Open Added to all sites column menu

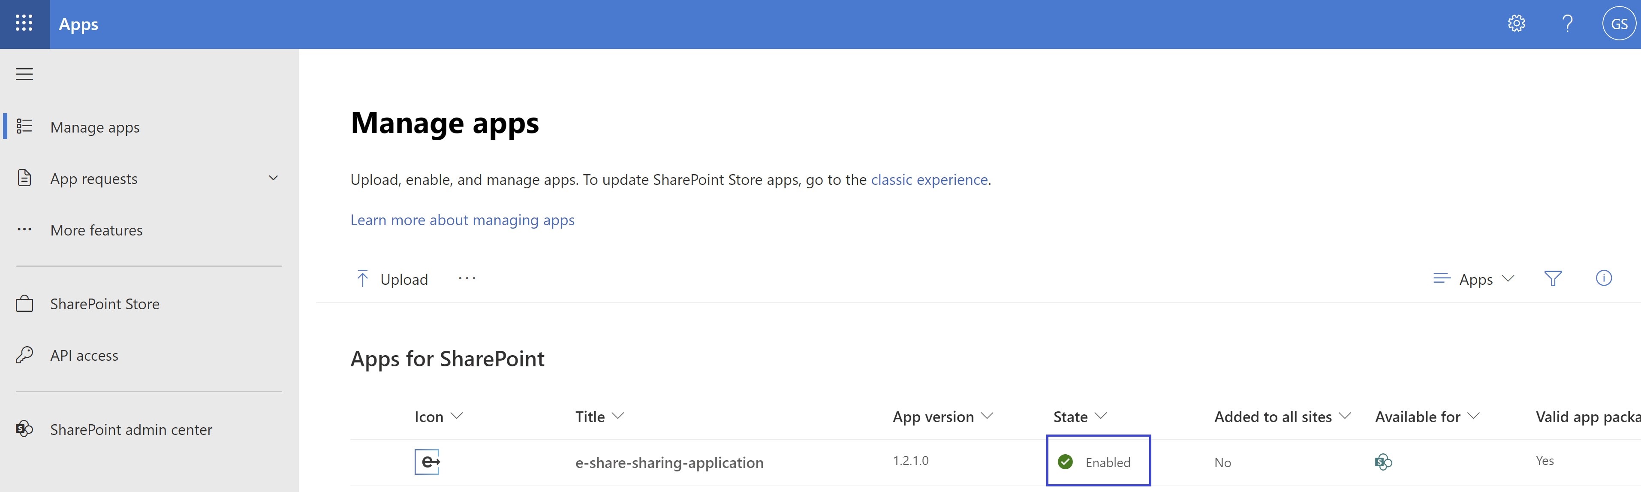point(1283,417)
